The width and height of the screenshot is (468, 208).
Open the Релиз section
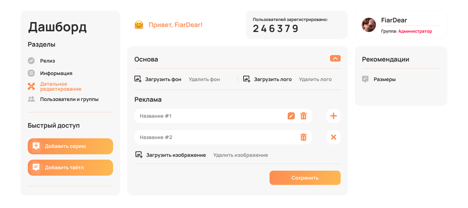(x=47, y=61)
